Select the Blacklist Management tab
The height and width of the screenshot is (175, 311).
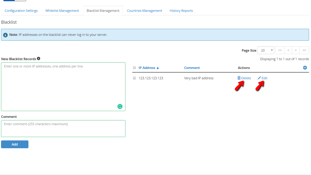(103, 11)
